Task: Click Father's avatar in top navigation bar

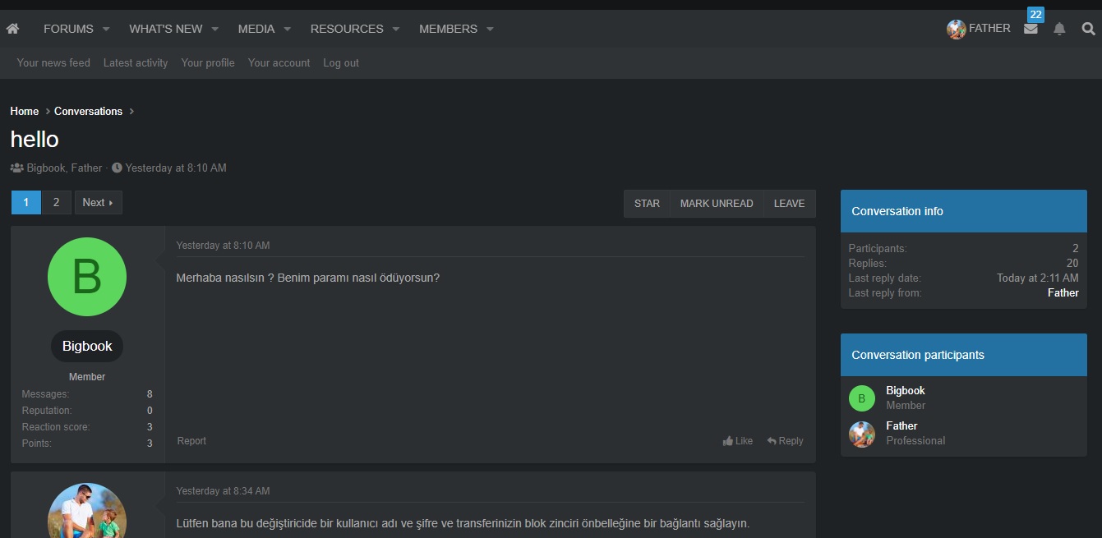Action: coord(956,29)
